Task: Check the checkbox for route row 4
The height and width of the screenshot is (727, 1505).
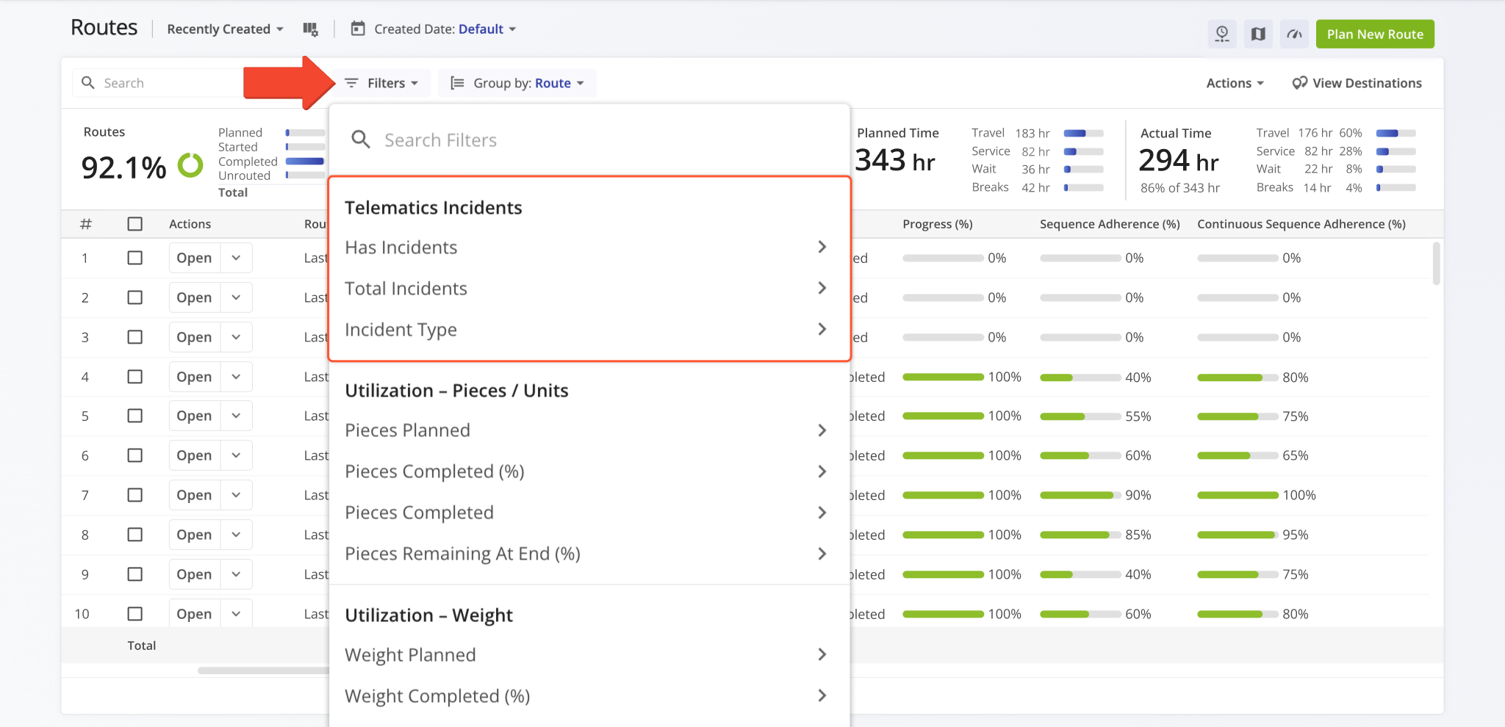Action: [x=135, y=377]
